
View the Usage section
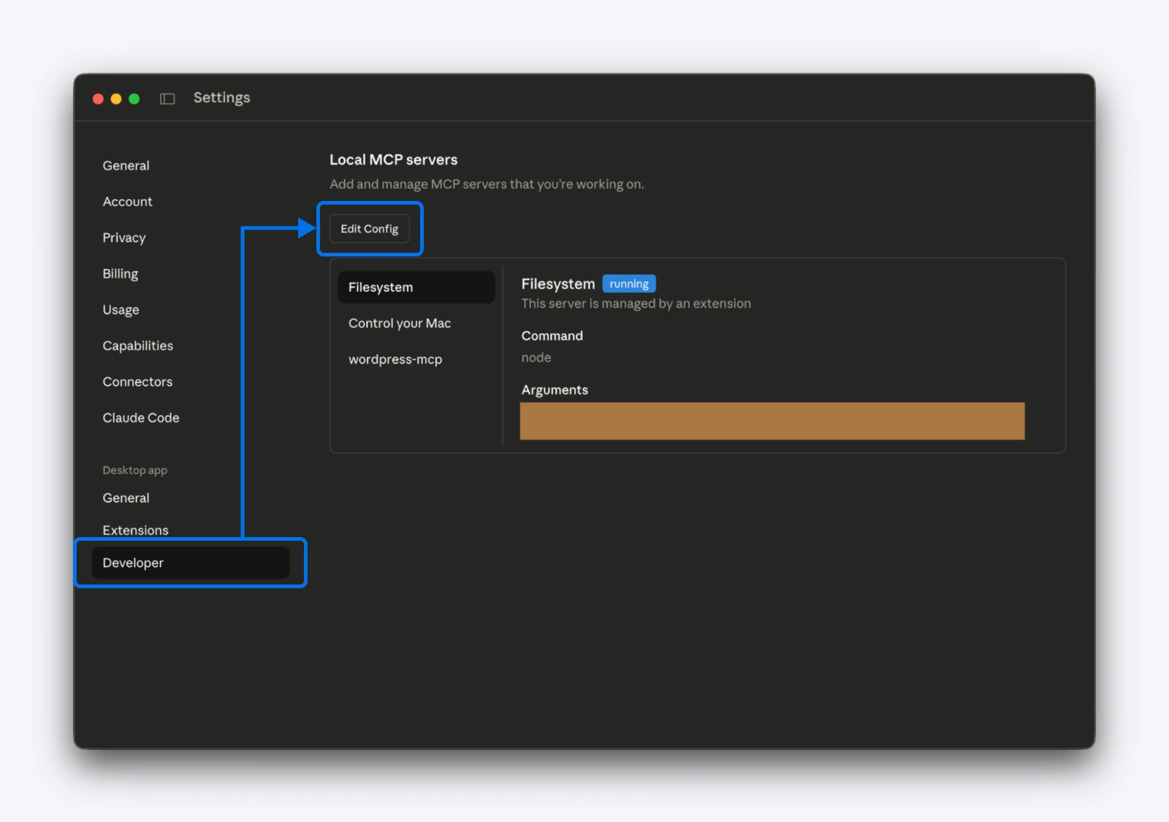121,309
